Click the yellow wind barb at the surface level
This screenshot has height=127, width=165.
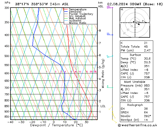pos(114,121)
